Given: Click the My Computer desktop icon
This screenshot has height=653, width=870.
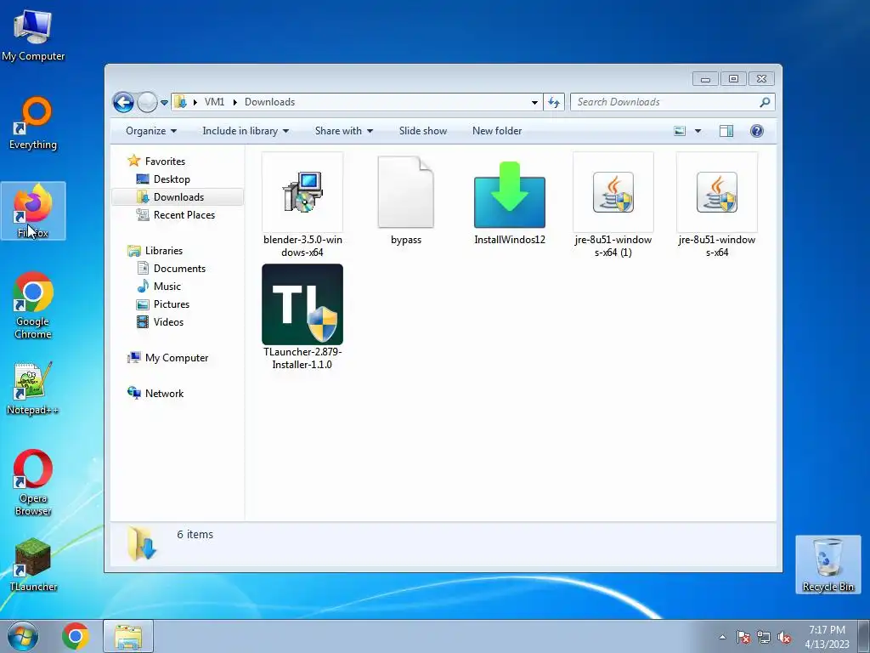Looking at the screenshot, I should 33,34.
